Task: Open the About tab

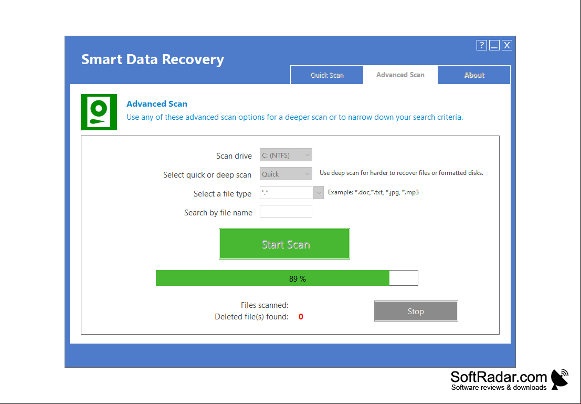Action: [474, 75]
